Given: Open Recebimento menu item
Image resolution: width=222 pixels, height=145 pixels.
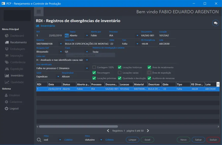Looking at the screenshot, I should (19, 42).
